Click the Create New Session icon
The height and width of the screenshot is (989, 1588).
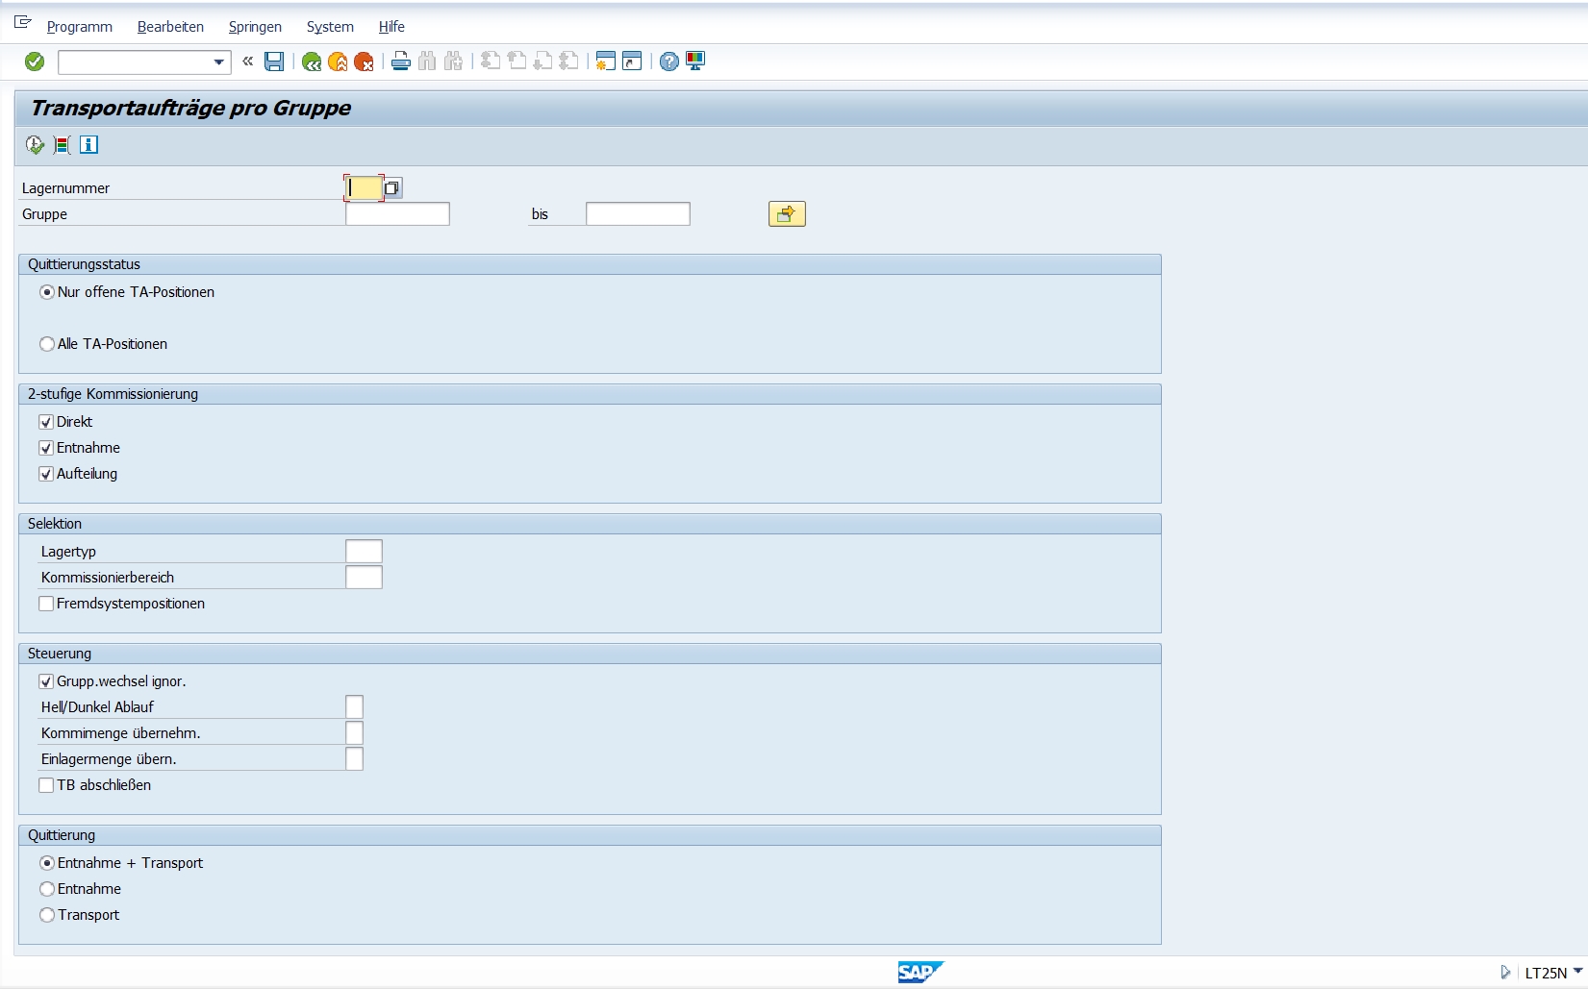[x=605, y=62]
